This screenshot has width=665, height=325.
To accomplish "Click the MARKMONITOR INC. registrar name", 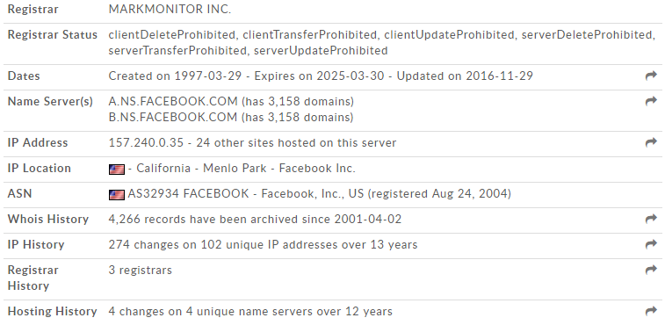I will coord(170,10).
